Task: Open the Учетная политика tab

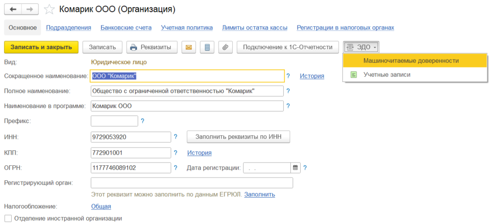Action: coord(187,28)
